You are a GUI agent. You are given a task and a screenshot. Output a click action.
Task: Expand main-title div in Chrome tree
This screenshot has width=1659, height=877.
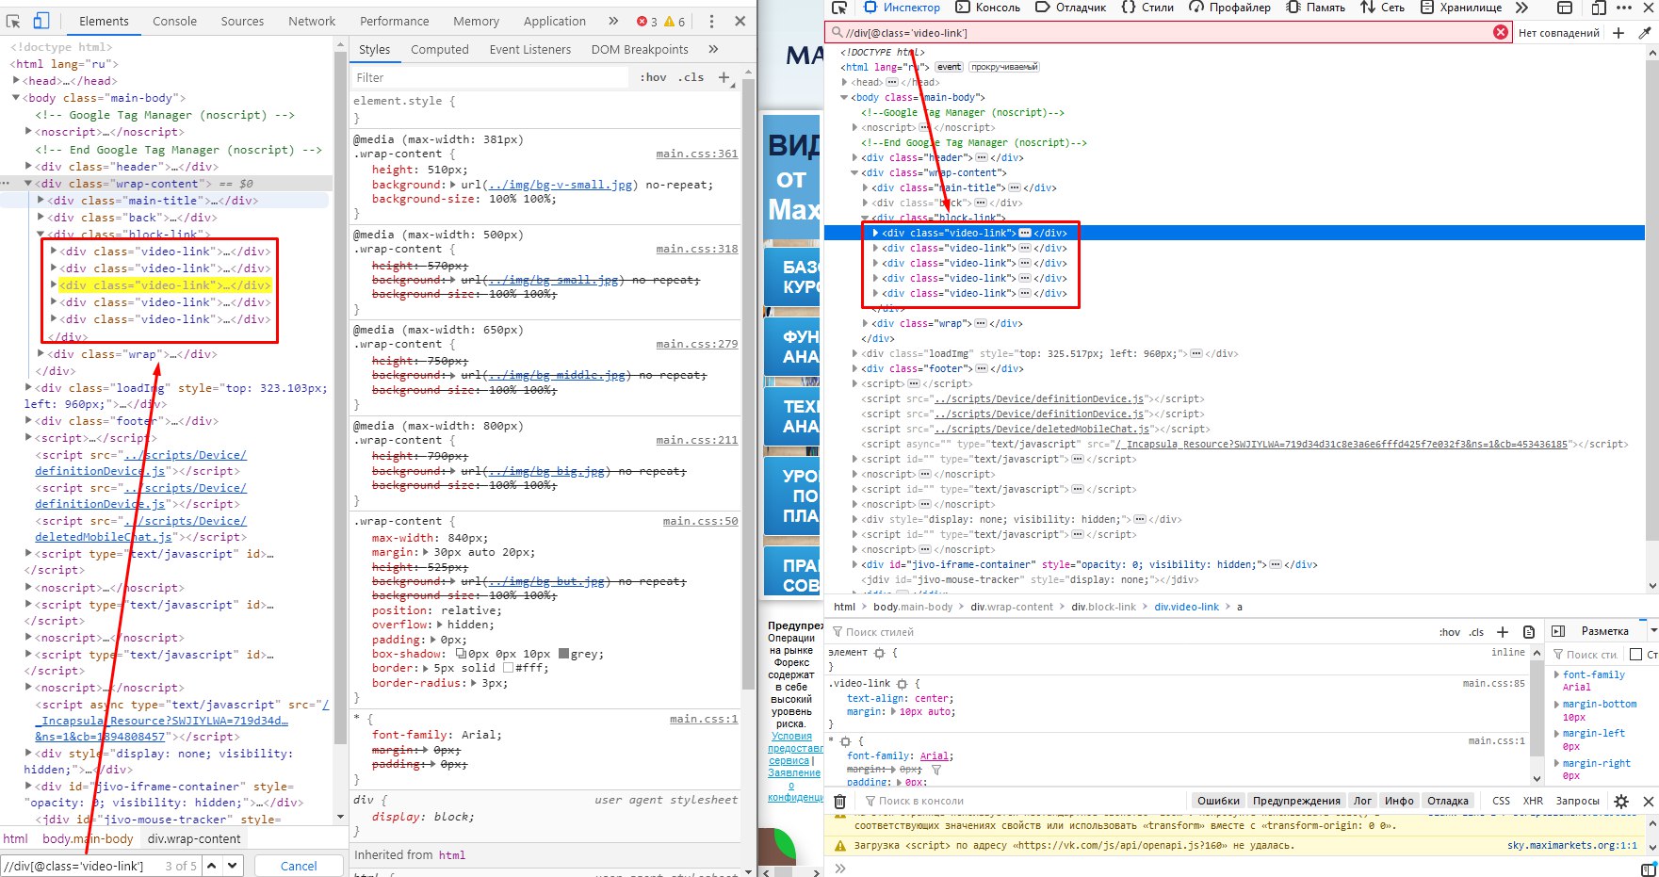pos(41,201)
